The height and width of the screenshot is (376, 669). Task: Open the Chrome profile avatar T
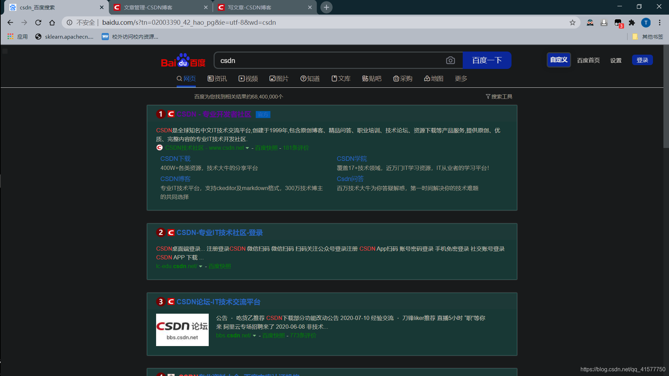646,23
